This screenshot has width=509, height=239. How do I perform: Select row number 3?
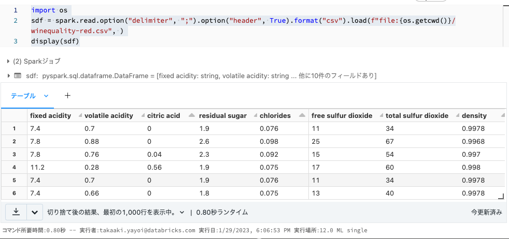14,155
